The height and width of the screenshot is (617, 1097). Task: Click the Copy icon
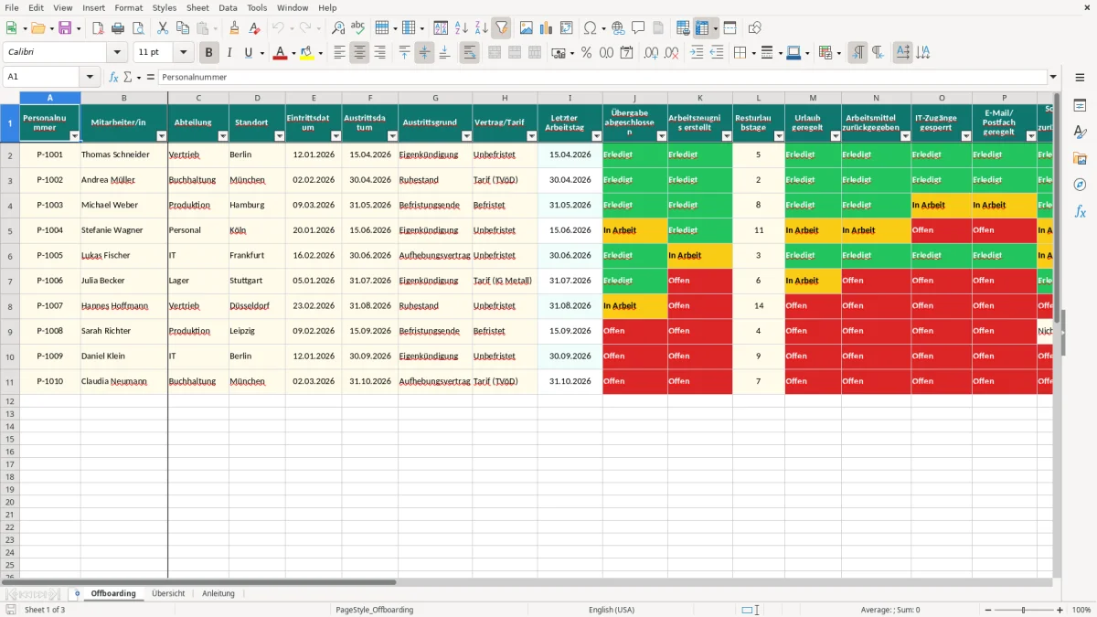point(183,28)
